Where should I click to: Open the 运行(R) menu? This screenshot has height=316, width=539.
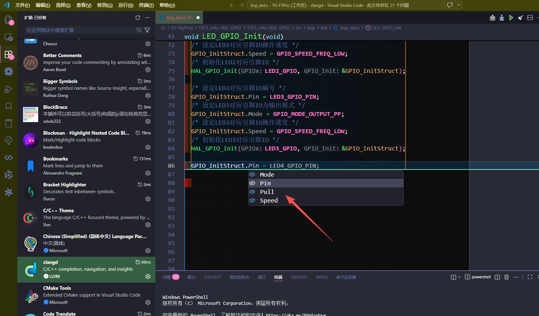pos(126,5)
